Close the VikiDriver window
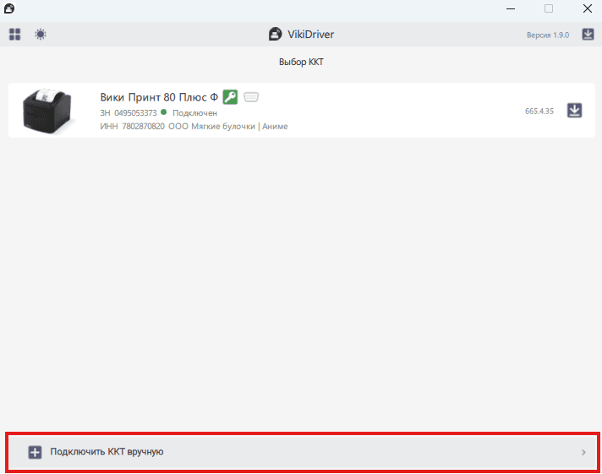 coord(588,8)
